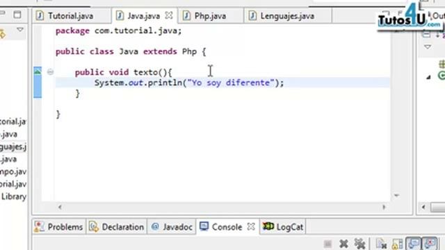Open the Php.java editor tab

click(210, 16)
